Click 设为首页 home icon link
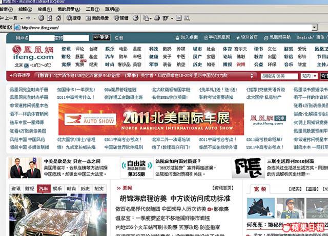 (x=247, y=37)
